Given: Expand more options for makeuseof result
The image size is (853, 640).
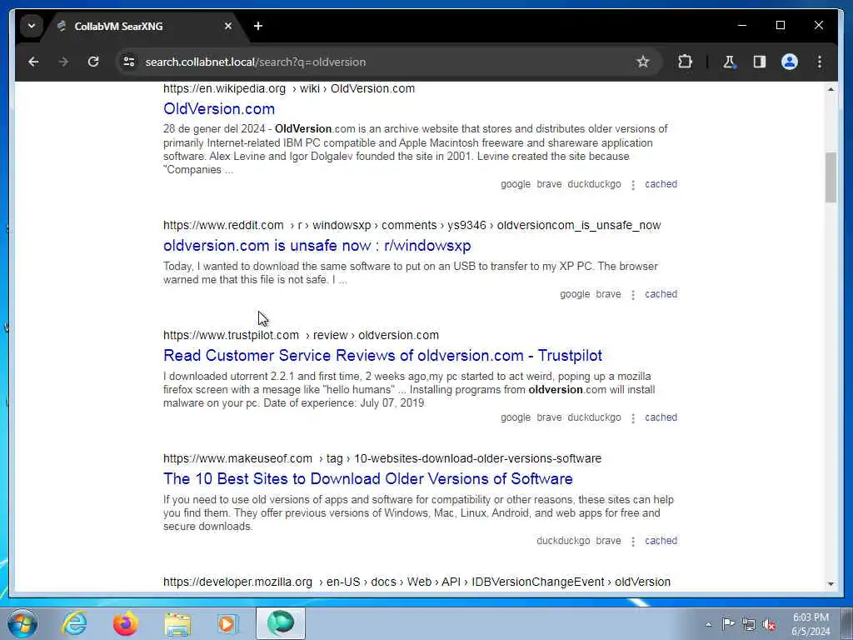Looking at the screenshot, I should [633, 542].
